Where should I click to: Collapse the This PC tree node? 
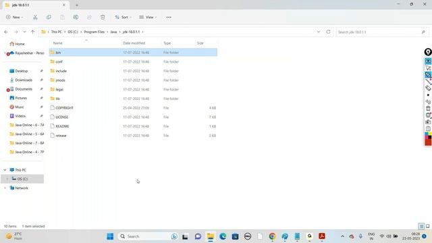point(5,170)
